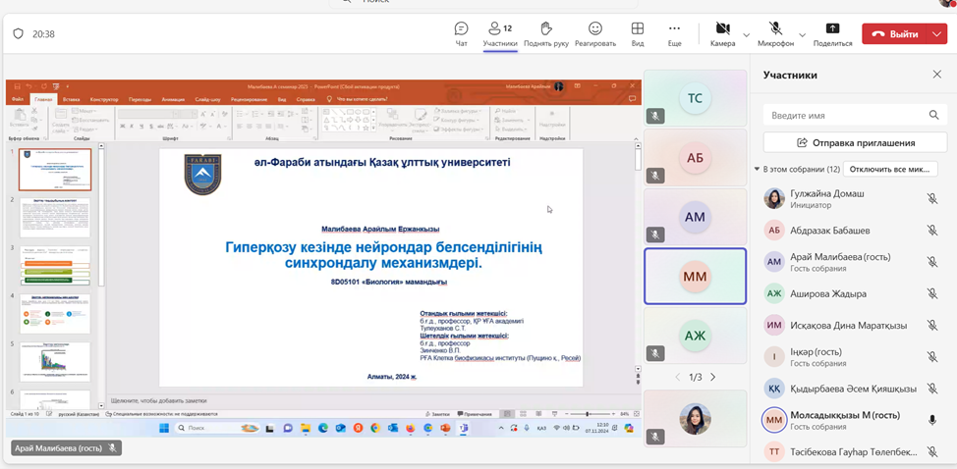The width and height of the screenshot is (957, 469).
Task: Switch to the Анимация ribbon tab
Action: [x=173, y=99]
